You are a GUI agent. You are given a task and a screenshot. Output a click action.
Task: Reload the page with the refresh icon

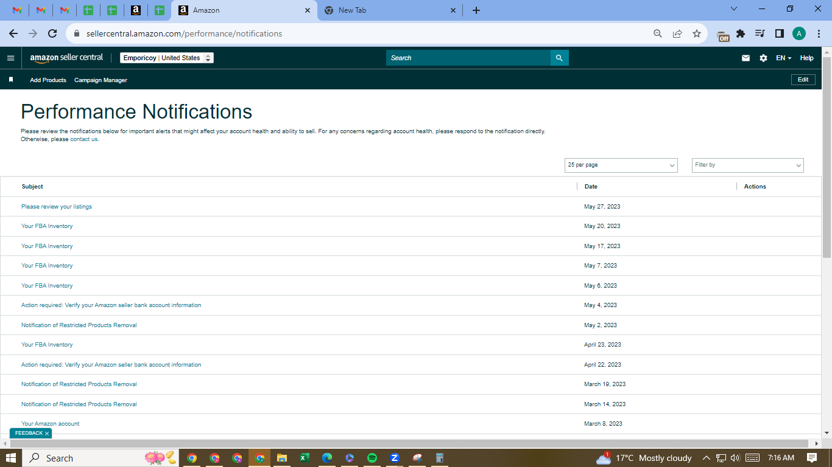coord(52,33)
